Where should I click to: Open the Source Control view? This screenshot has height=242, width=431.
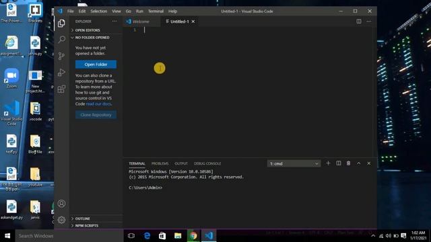tap(61, 56)
